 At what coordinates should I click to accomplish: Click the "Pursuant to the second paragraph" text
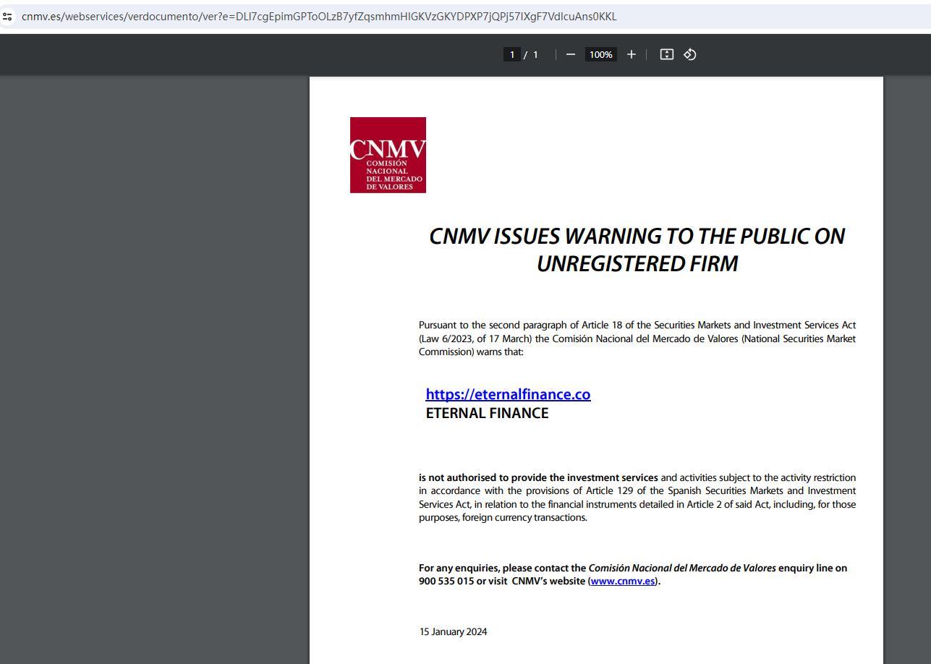[499, 325]
